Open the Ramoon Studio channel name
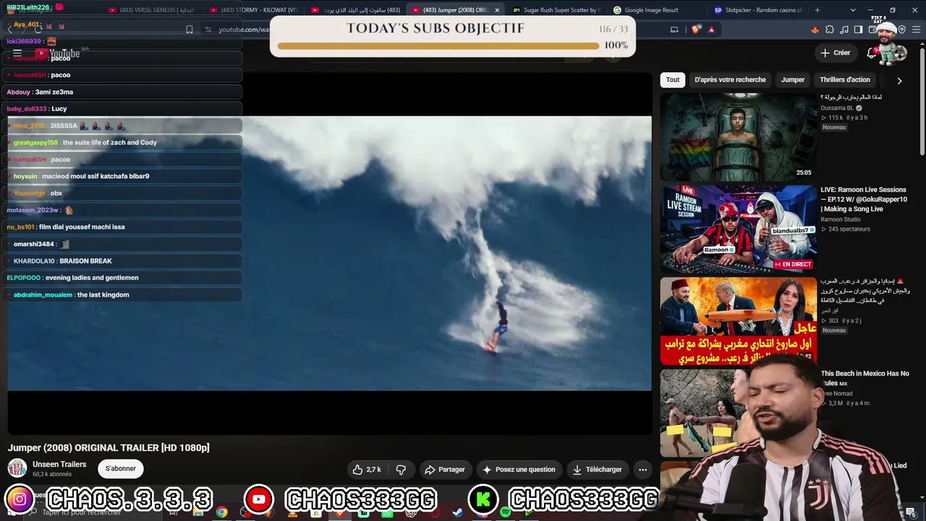Image resolution: width=926 pixels, height=521 pixels. click(841, 219)
